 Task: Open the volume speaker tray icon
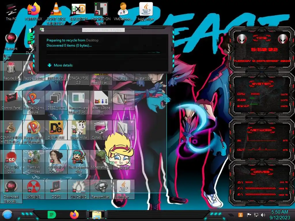coord(263,215)
